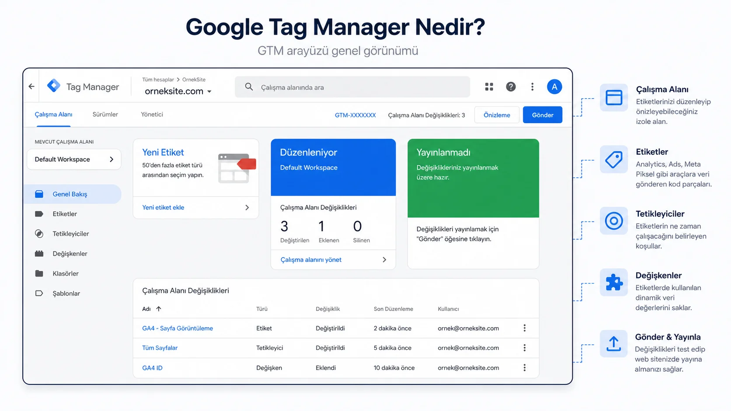This screenshot has height=411, width=731.
Task: Click the Değişkenler icon in sidebar
Action: point(39,254)
